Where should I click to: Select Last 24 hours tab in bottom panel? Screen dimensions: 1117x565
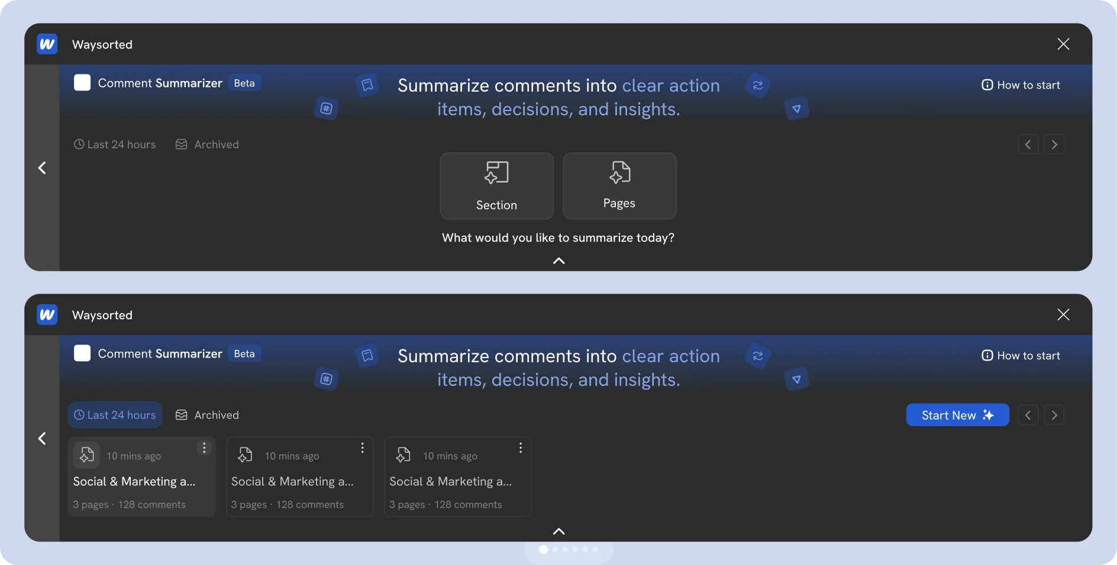(x=115, y=415)
